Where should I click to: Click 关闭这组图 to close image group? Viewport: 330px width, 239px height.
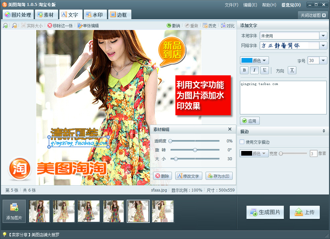click(313, 15)
